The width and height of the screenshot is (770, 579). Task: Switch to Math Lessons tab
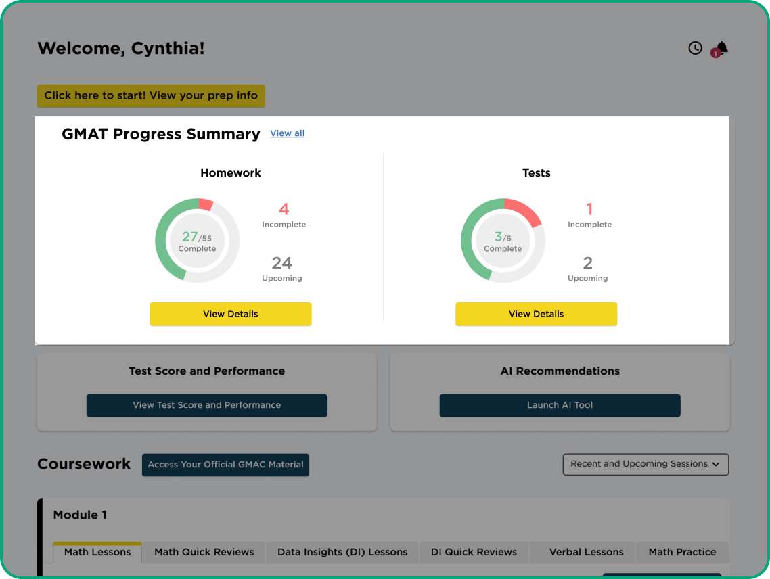coord(97,552)
